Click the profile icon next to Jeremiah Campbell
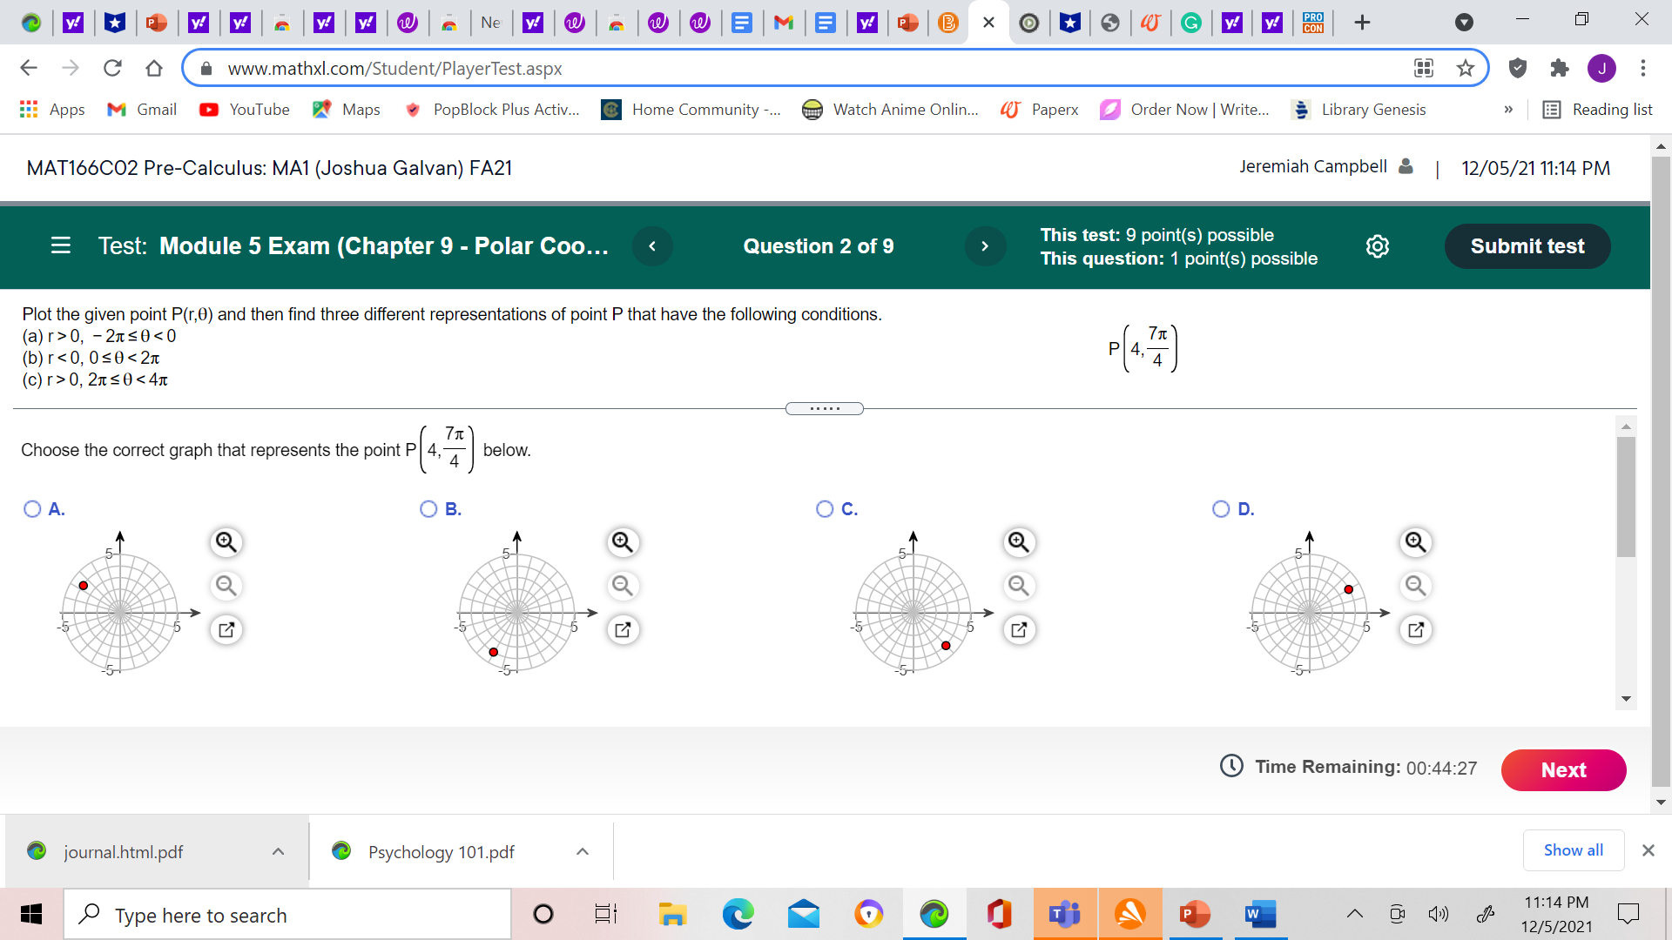 (1405, 166)
